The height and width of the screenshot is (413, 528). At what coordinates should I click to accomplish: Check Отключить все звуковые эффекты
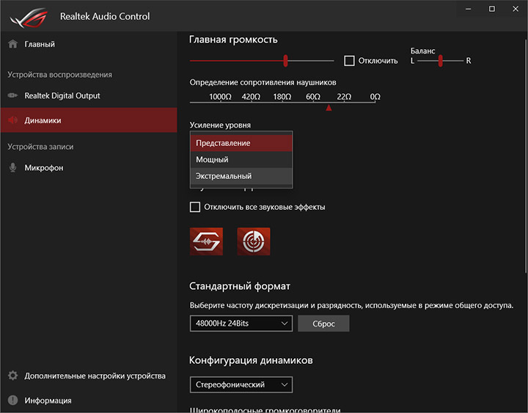195,207
